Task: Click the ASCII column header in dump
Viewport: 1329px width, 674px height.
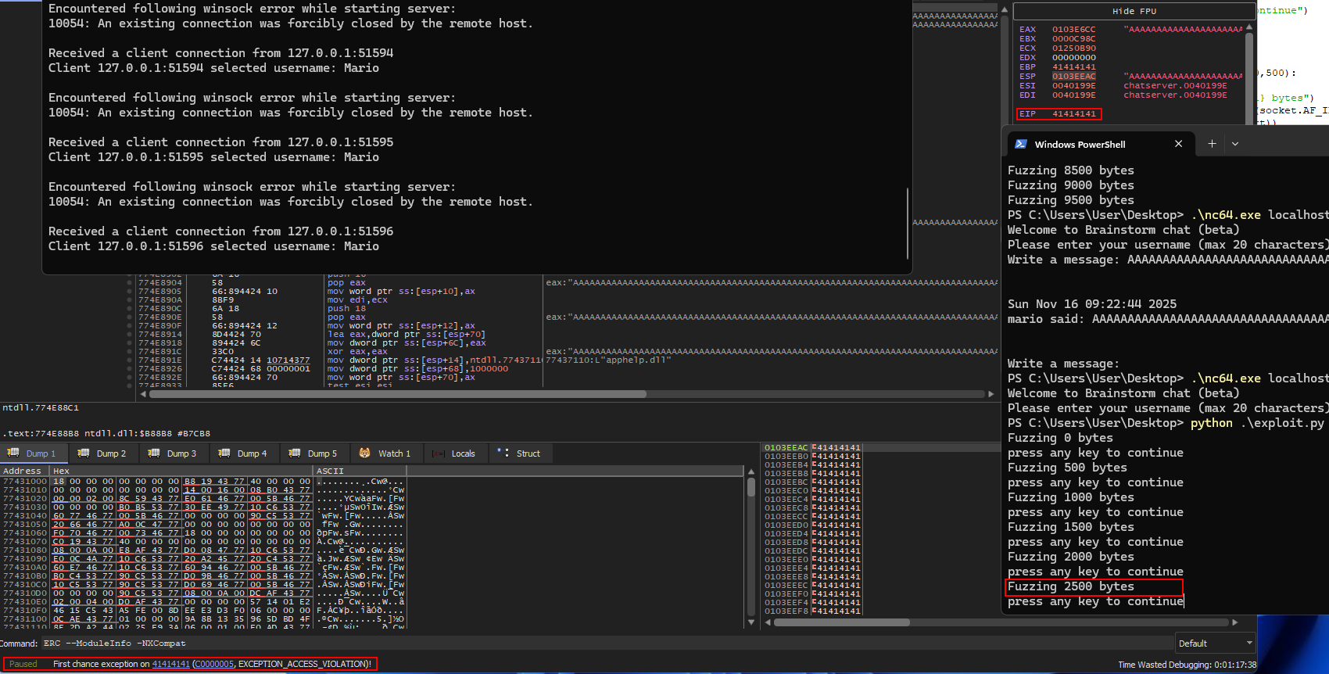Action: pyautogui.click(x=360, y=471)
